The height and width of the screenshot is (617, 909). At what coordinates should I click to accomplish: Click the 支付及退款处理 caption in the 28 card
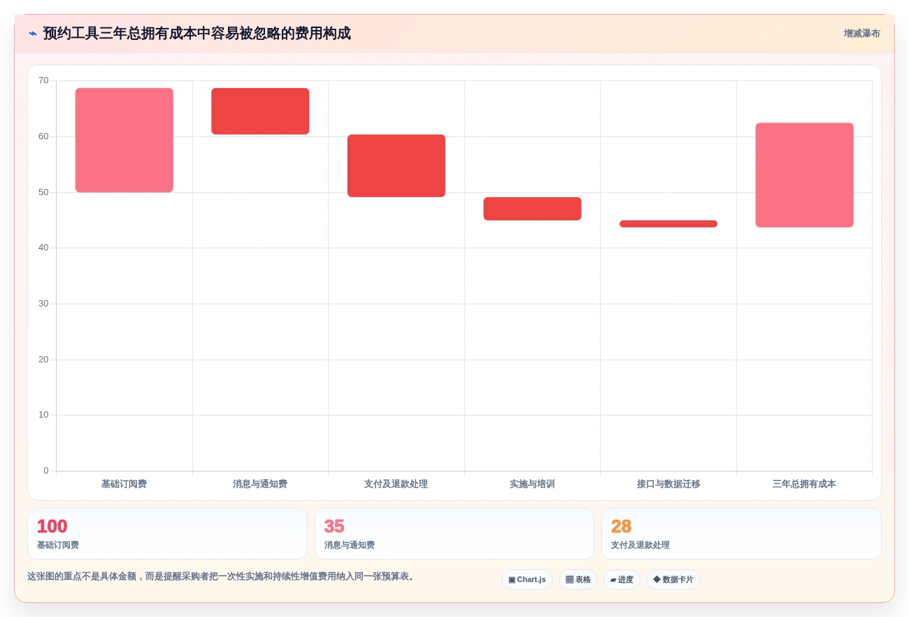[x=640, y=545]
